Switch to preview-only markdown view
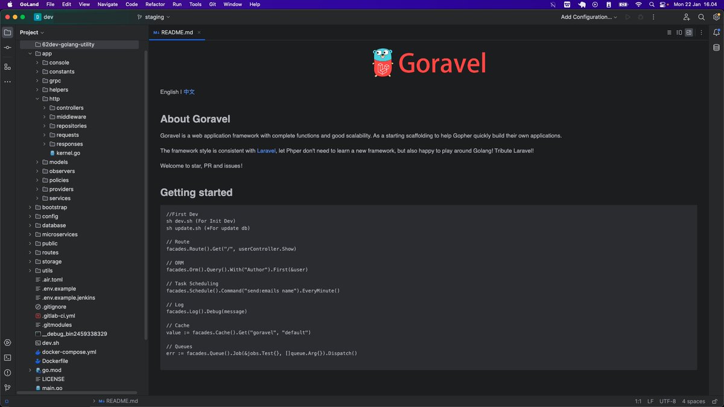This screenshot has width=724, height=407. click(x=688, y=33)
